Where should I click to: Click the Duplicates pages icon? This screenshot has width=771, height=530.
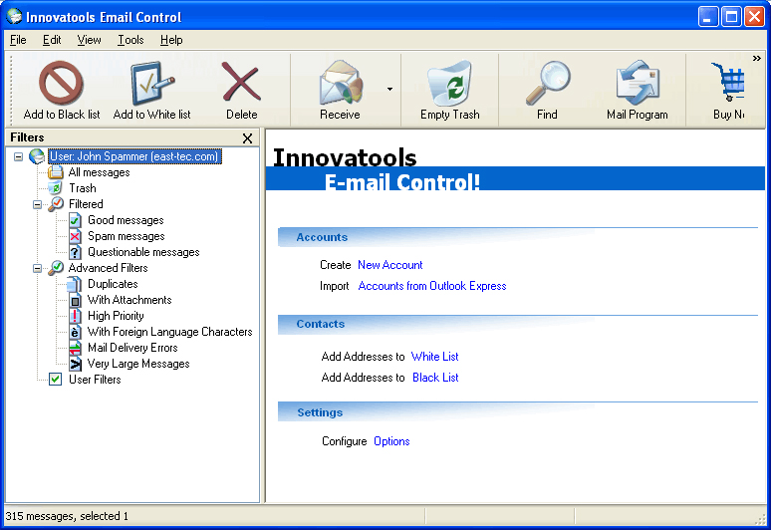75,284
